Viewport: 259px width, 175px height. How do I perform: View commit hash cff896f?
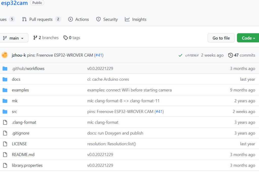[192, 56]
